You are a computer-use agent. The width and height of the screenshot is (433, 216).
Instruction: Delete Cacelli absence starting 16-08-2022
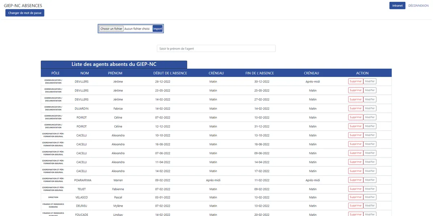355,144
